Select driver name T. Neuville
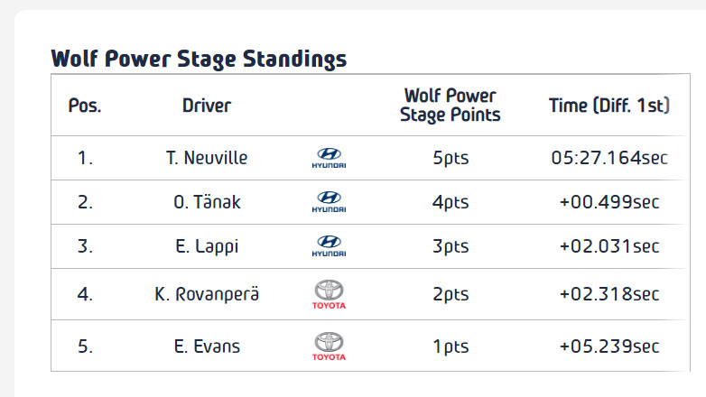Screen dimensions: 706x397 (x=207, y=159)
